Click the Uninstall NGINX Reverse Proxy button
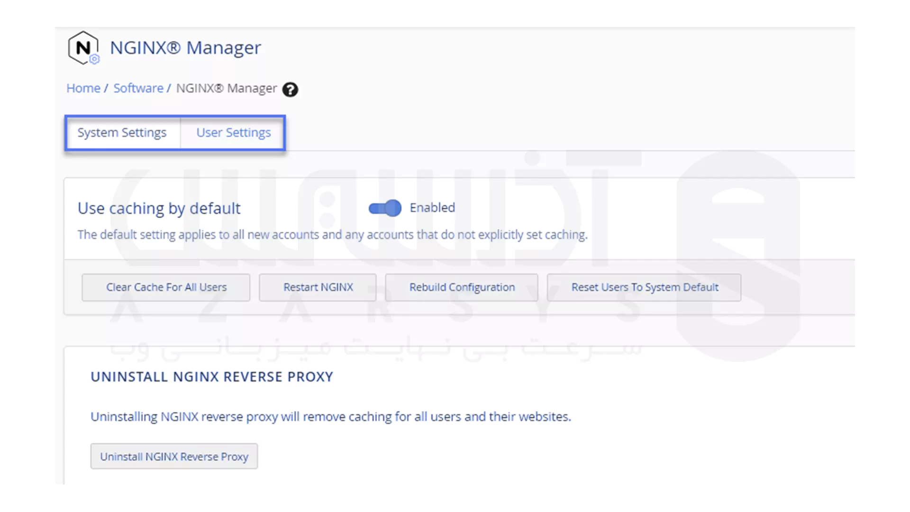This screenshot has width=910, height=512. click(x=174, y=457)
